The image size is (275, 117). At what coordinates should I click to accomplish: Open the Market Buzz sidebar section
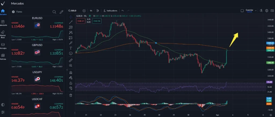pyautogui.click(x=3, y=34)
